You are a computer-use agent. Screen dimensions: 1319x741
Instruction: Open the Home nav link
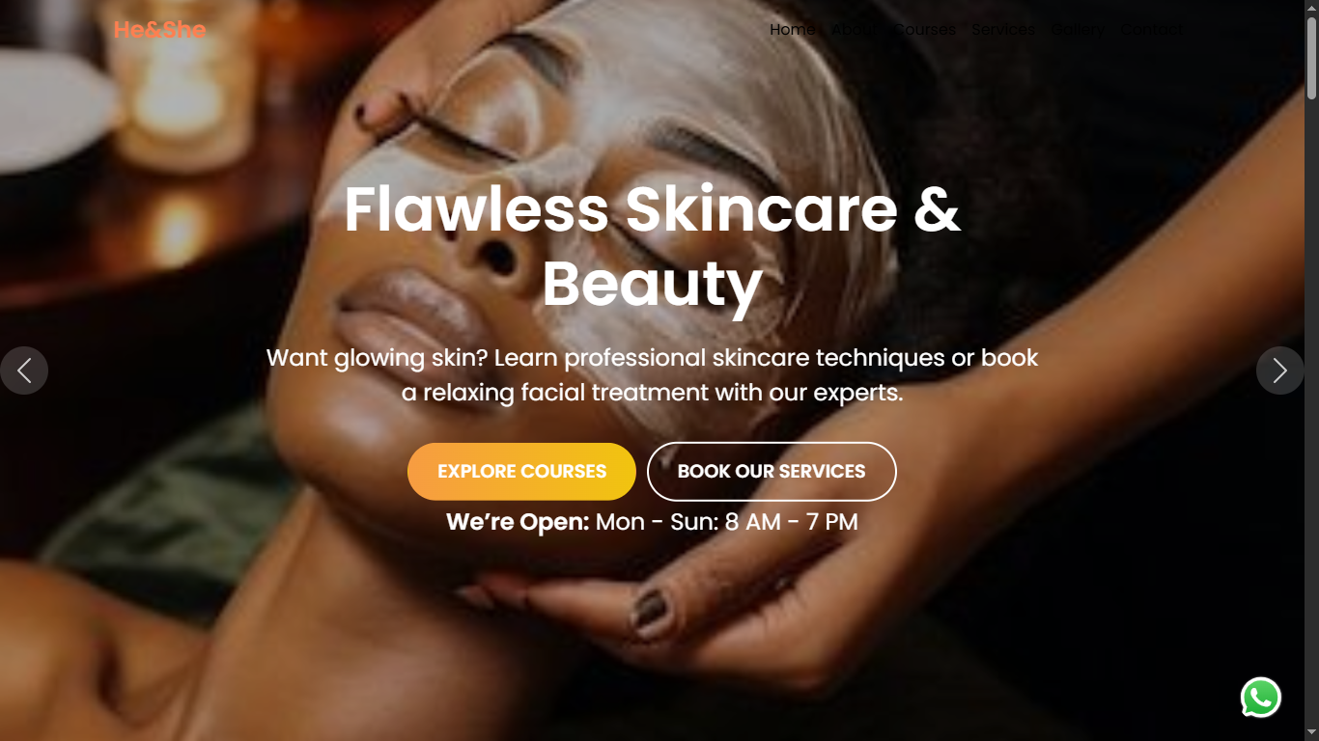[x=793, y=30]
